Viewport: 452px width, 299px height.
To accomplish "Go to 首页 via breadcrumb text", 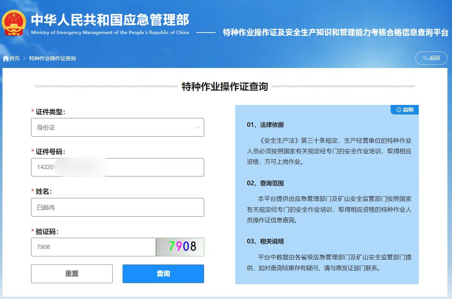I will pos(14,58).
